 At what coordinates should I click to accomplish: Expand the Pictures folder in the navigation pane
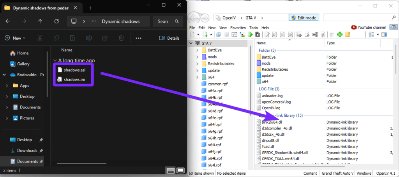point(7,118)
